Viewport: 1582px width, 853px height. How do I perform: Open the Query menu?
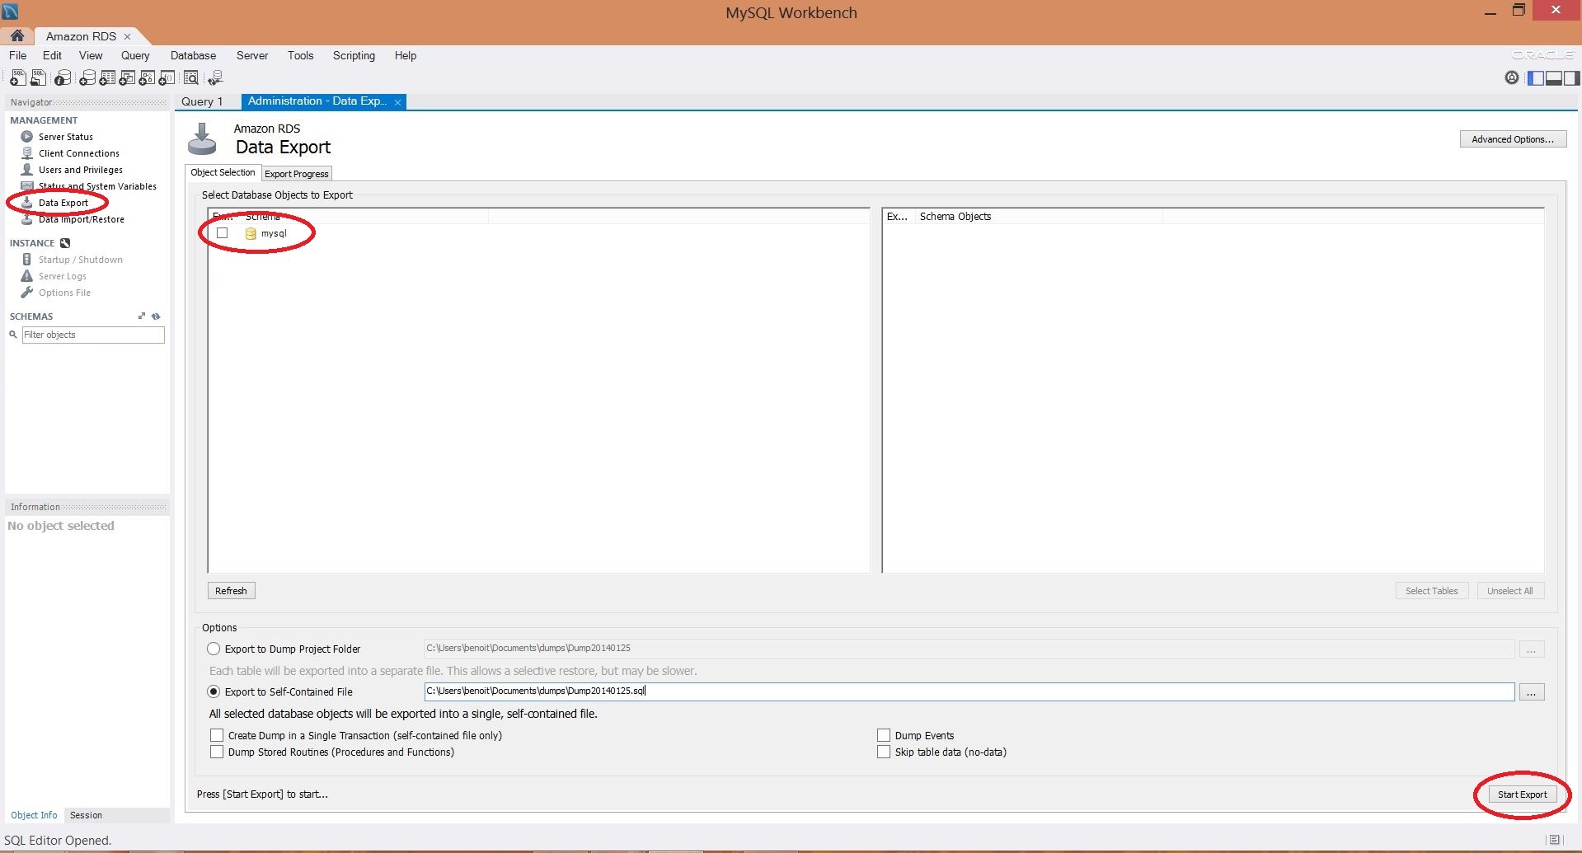pyautogui.click(x=135, y=55)
